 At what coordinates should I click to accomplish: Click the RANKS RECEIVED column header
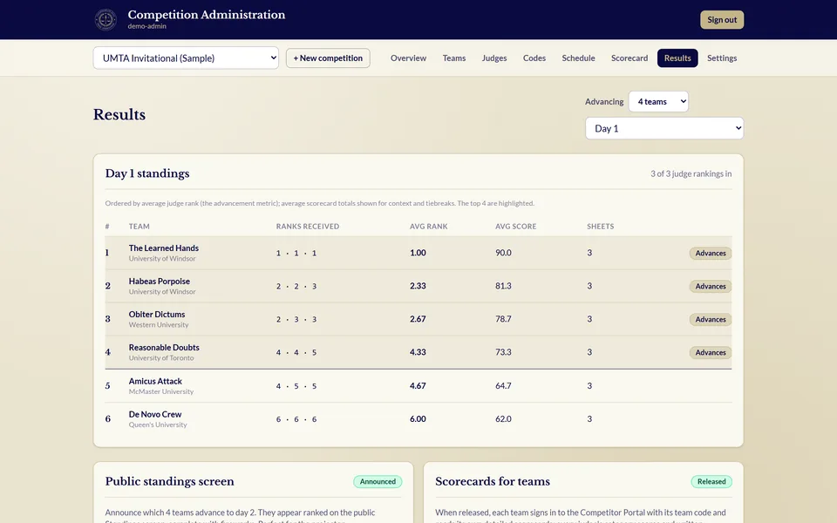[308, 227]
